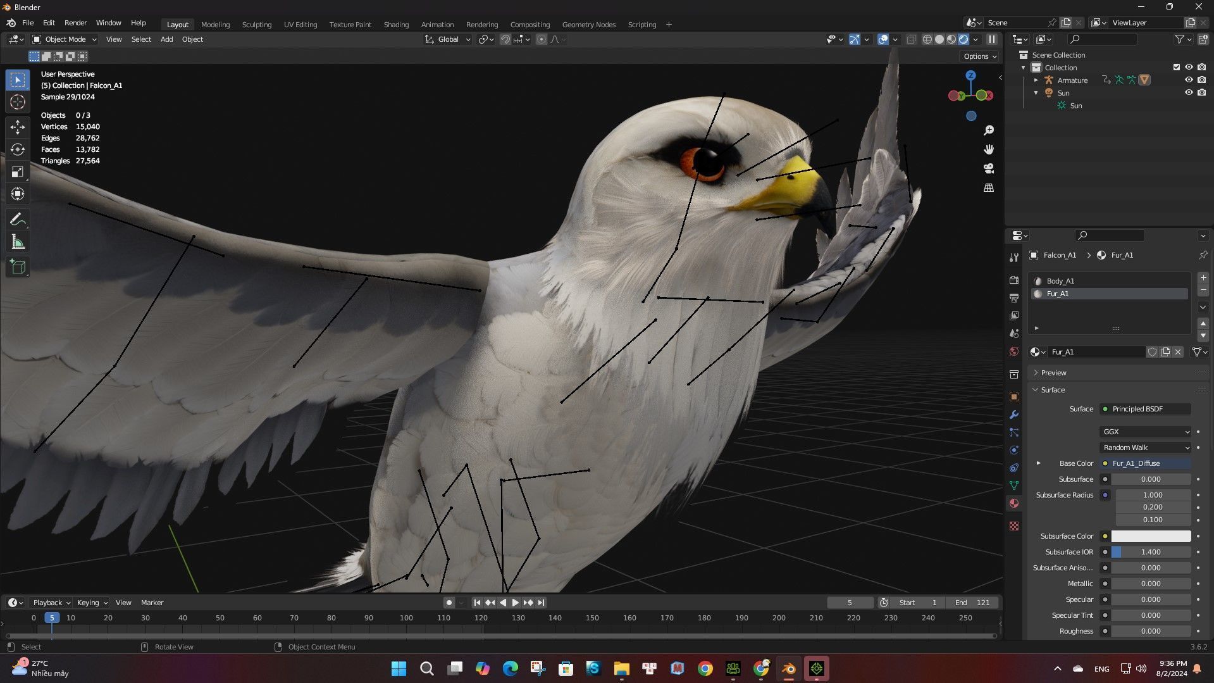This screenshot has height=683, width=1214.
Task: Expand Base Color texture settings
Action: tap(1038, 463)
